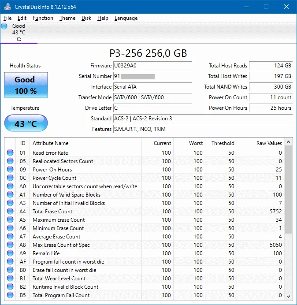Click the Total Host Reads value 124 GB
The width and height of the screenshot is (297, 305).
271,66
